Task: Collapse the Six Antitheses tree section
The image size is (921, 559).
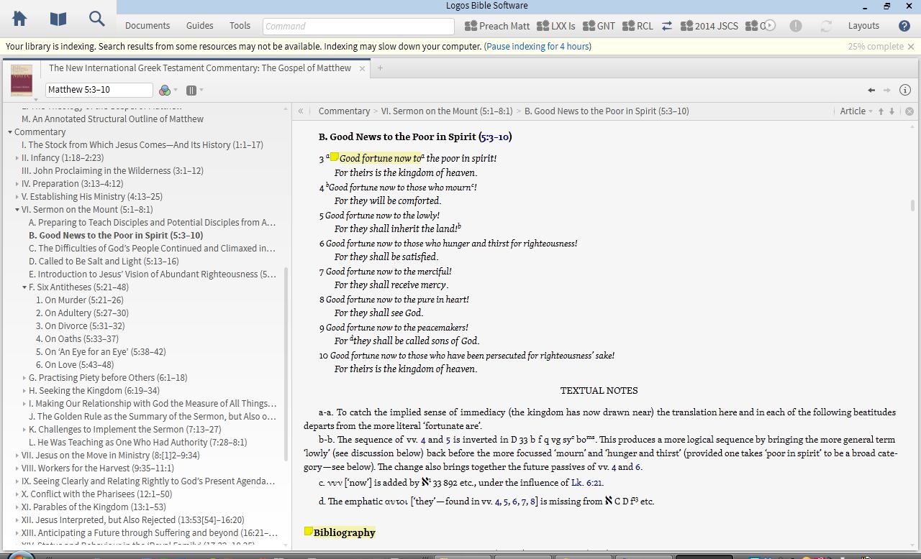Action: (24, 287)
